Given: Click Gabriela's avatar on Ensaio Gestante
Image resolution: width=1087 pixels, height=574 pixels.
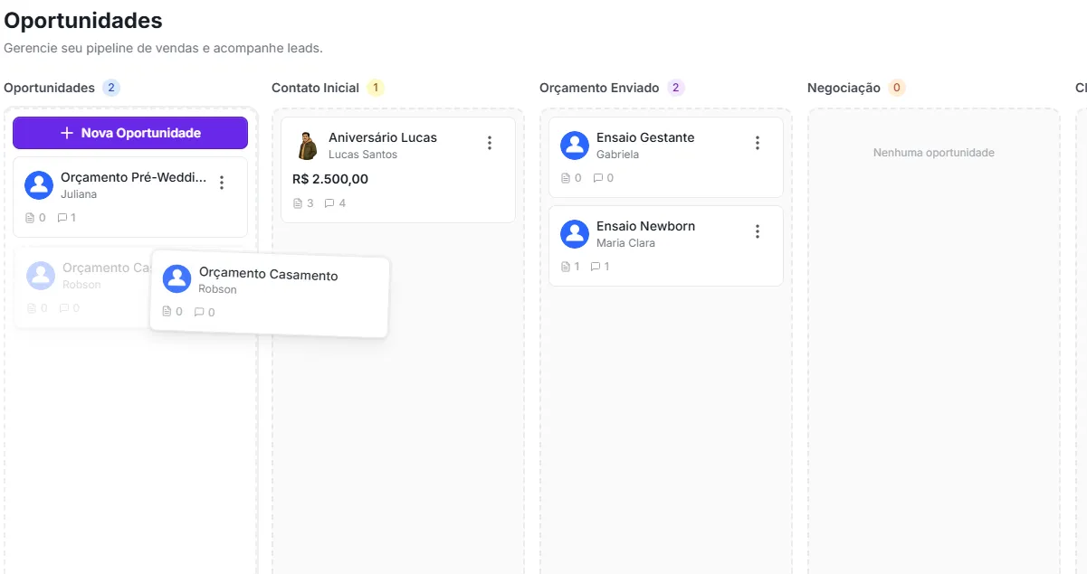Looking at the screenshot, I should pyautogui.click(x=575, y=146).
